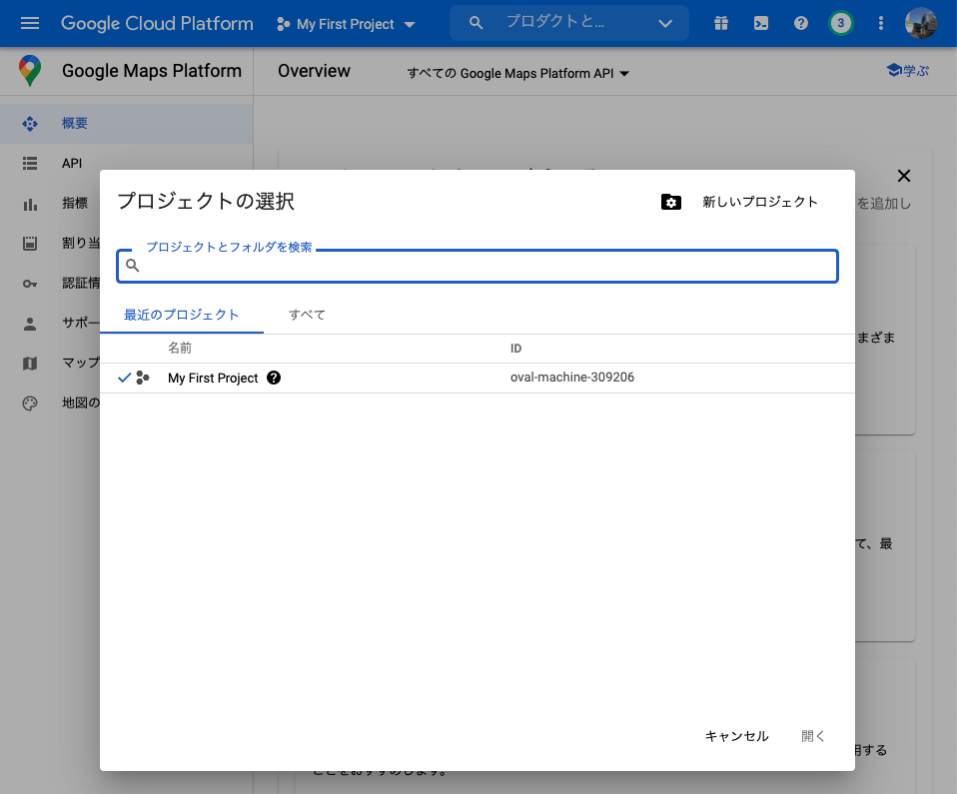Open the 割り当て (Quotas) sidebar icon
957x794 pixels.
(29, 243)
